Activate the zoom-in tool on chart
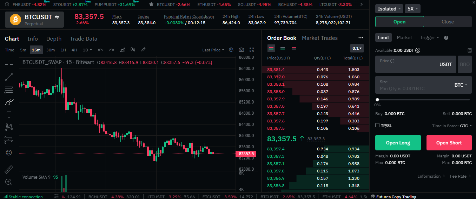Viewport: 476px width, 199px height. pos(9,182)
